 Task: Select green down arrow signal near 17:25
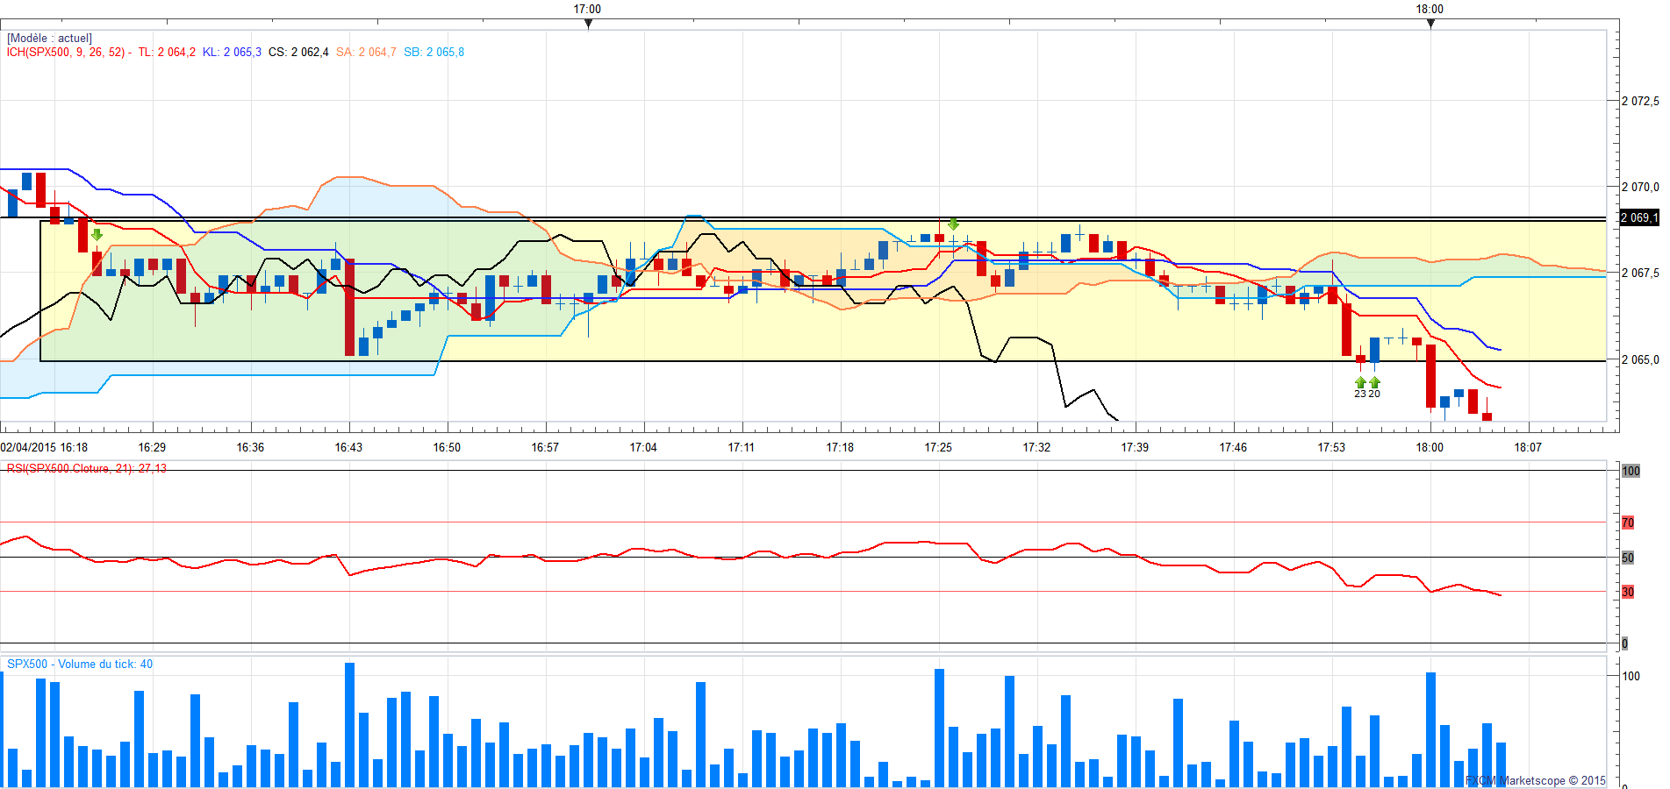[953, 224]
